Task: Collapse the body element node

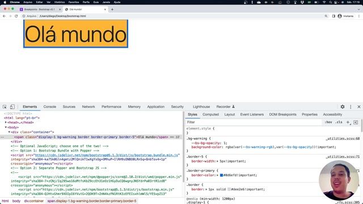Action: [6, 127]
